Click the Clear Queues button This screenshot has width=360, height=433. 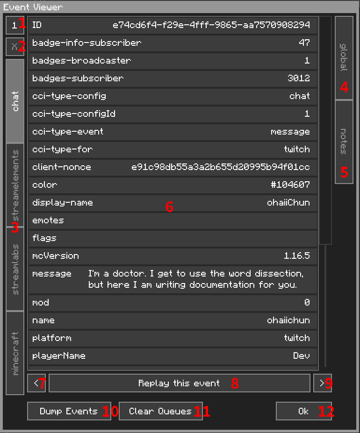click(161, 411)
